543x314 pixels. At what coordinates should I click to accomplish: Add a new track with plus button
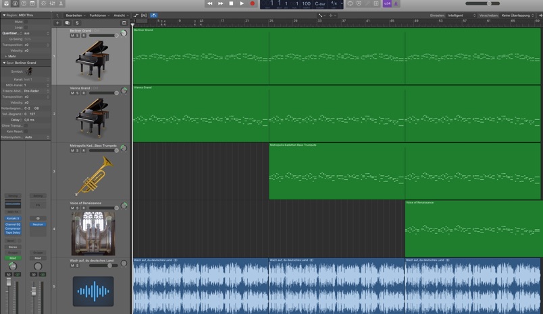(57, 23)
